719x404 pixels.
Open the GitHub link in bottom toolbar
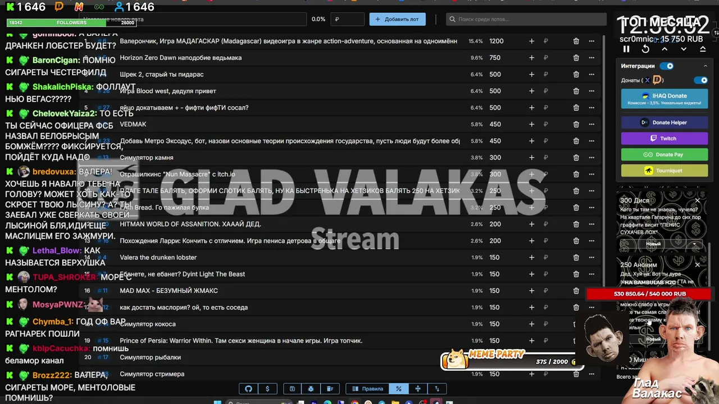coord(248,388)
